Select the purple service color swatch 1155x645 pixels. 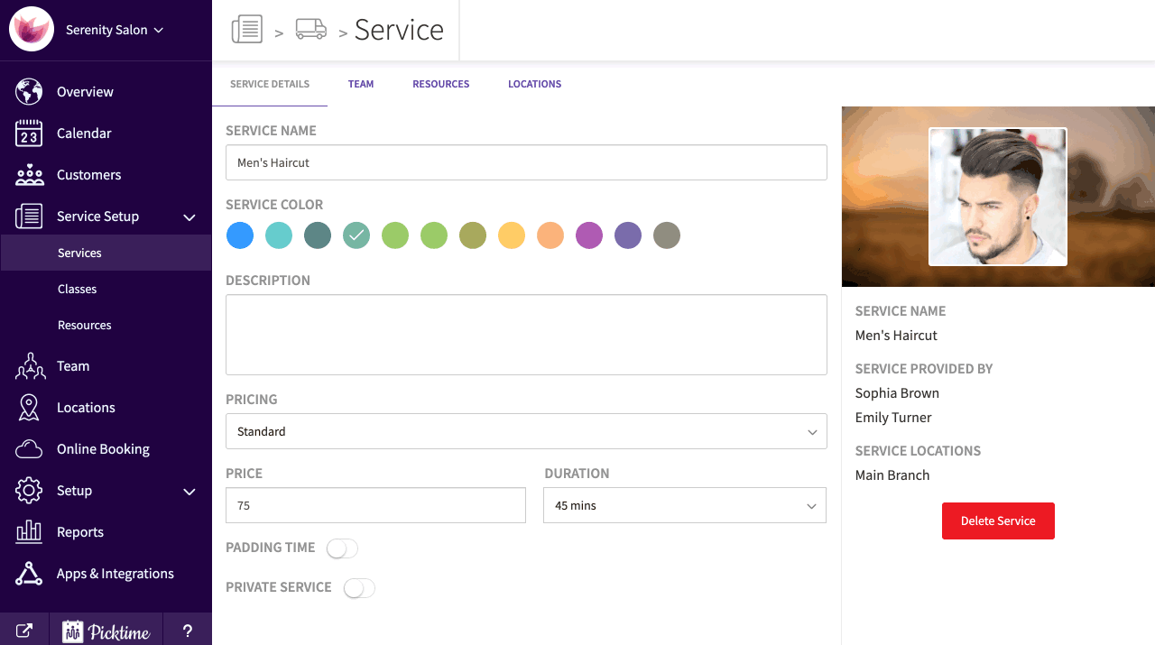click(x=589, y=236)
